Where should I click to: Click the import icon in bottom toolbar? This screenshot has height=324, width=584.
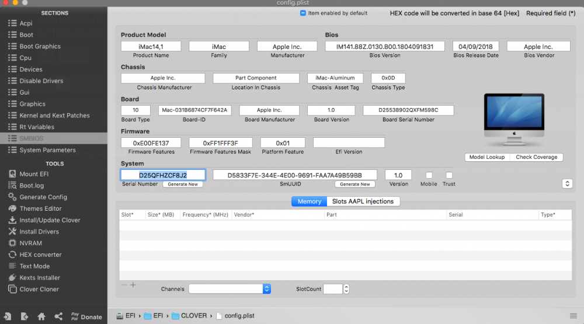[8, 316]
